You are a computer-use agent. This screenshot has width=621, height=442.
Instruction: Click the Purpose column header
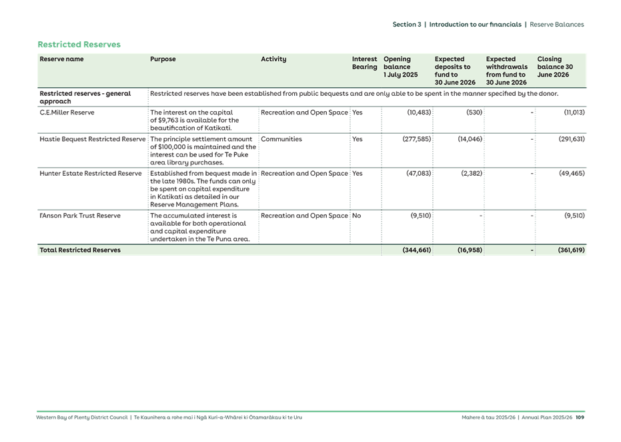coord(163,59)
